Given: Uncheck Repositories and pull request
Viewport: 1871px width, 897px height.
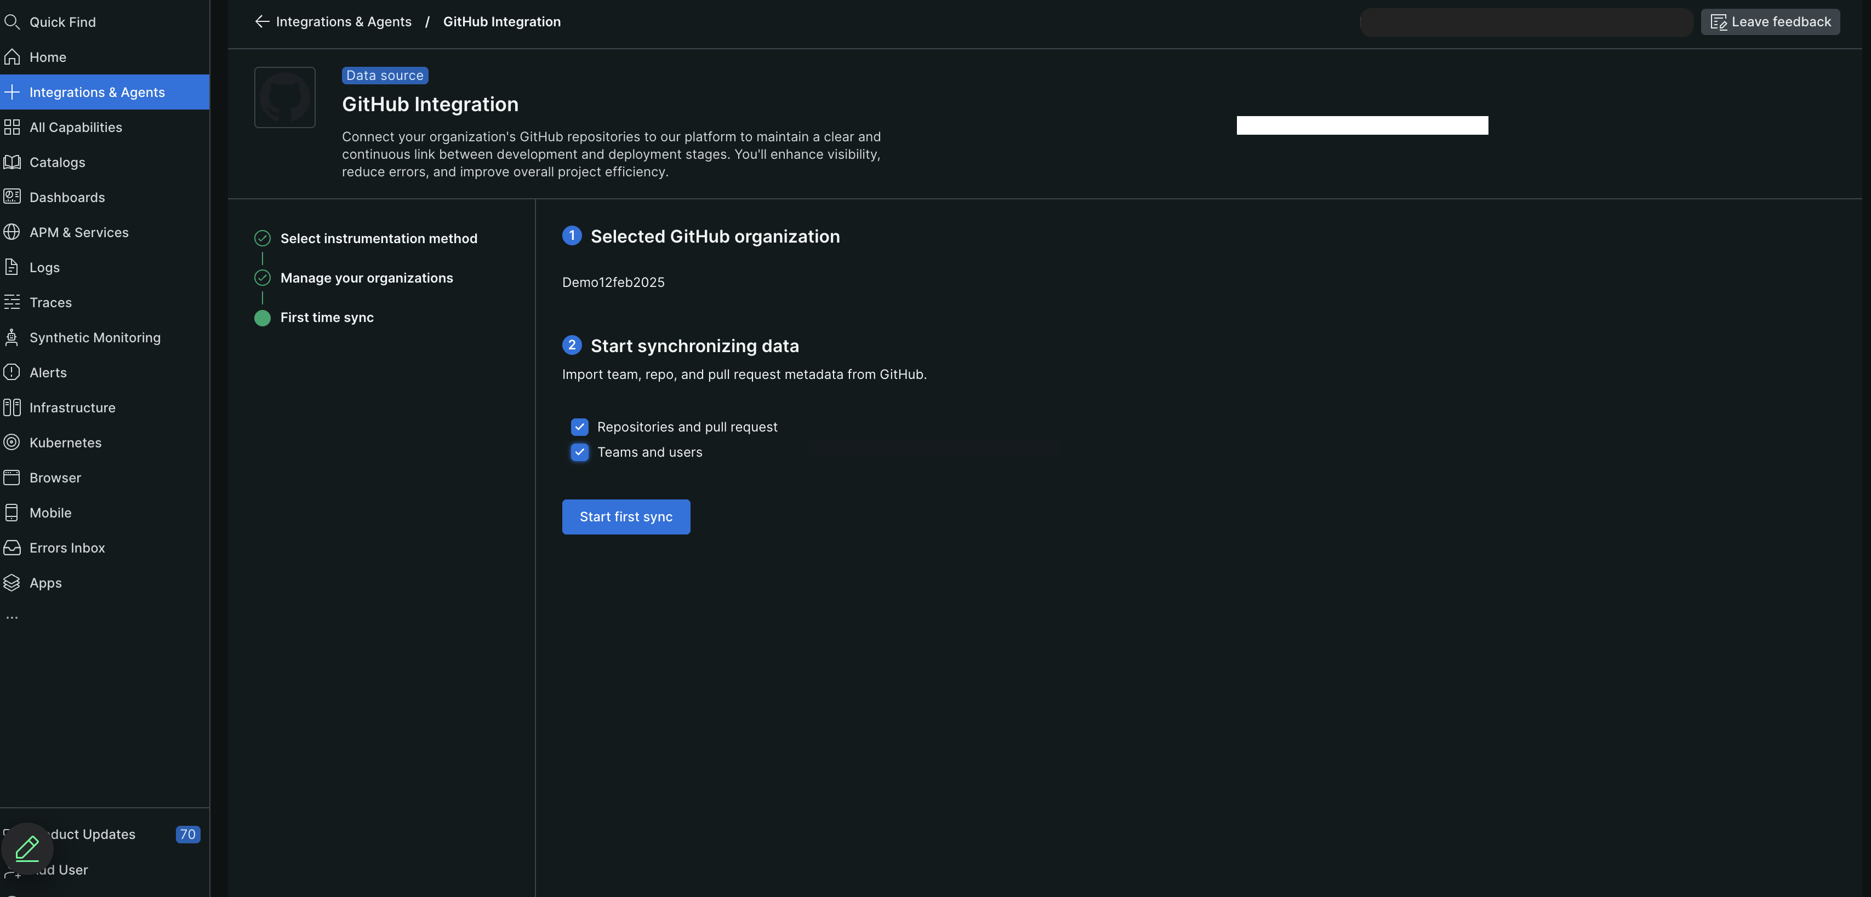Looking at the screenshot, I should point(579,427).
